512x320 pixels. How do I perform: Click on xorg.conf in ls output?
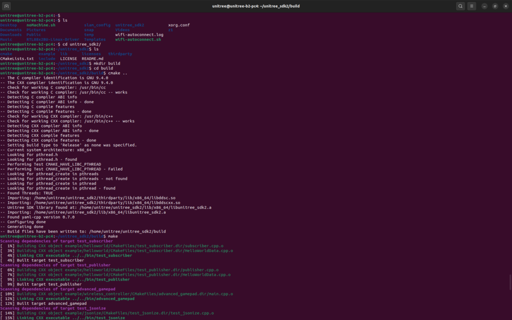178,25
